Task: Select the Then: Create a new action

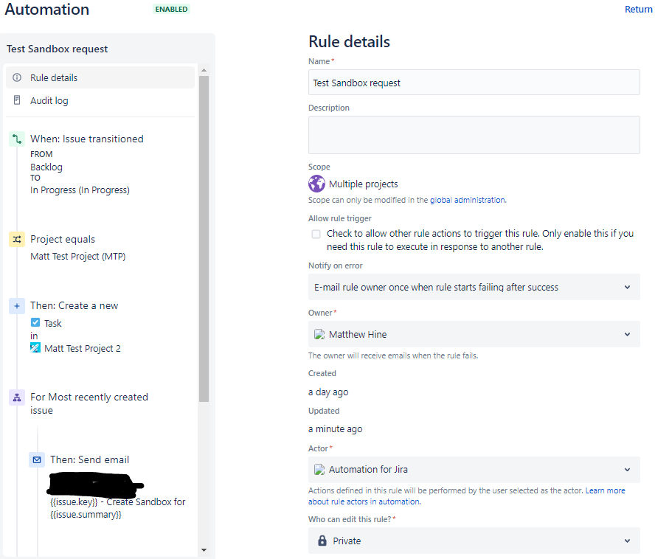Action: click(74, 306)
